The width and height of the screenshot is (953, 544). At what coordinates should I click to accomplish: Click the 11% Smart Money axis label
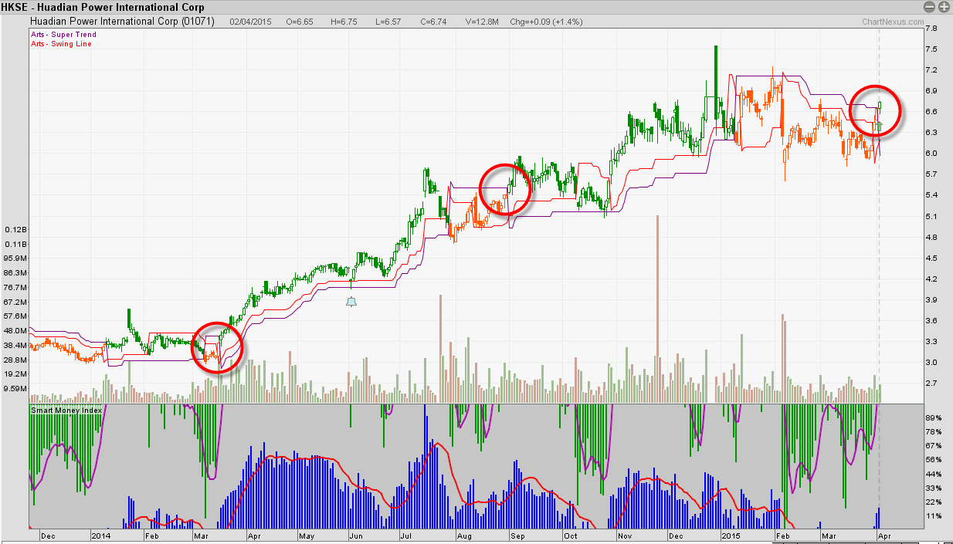point(932,516)
